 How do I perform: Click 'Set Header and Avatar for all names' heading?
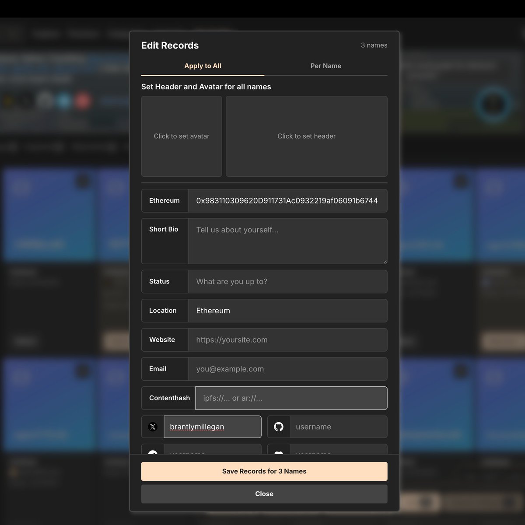[x=206, y=87]
